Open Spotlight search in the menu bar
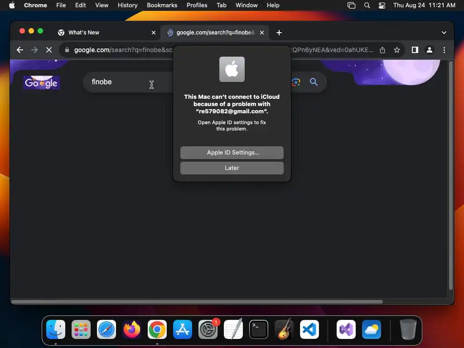The image size is (464, 348). click(367, 5)
